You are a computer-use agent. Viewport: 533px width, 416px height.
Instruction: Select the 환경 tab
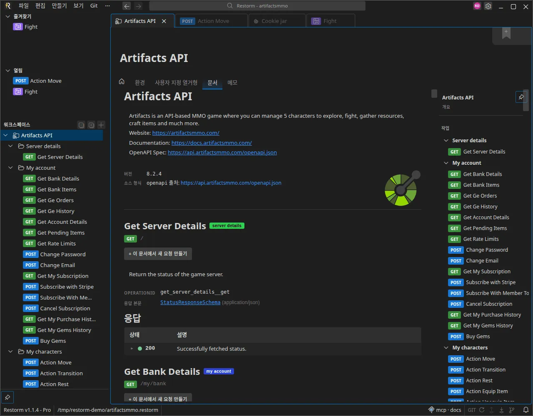[x=140, y=82]
